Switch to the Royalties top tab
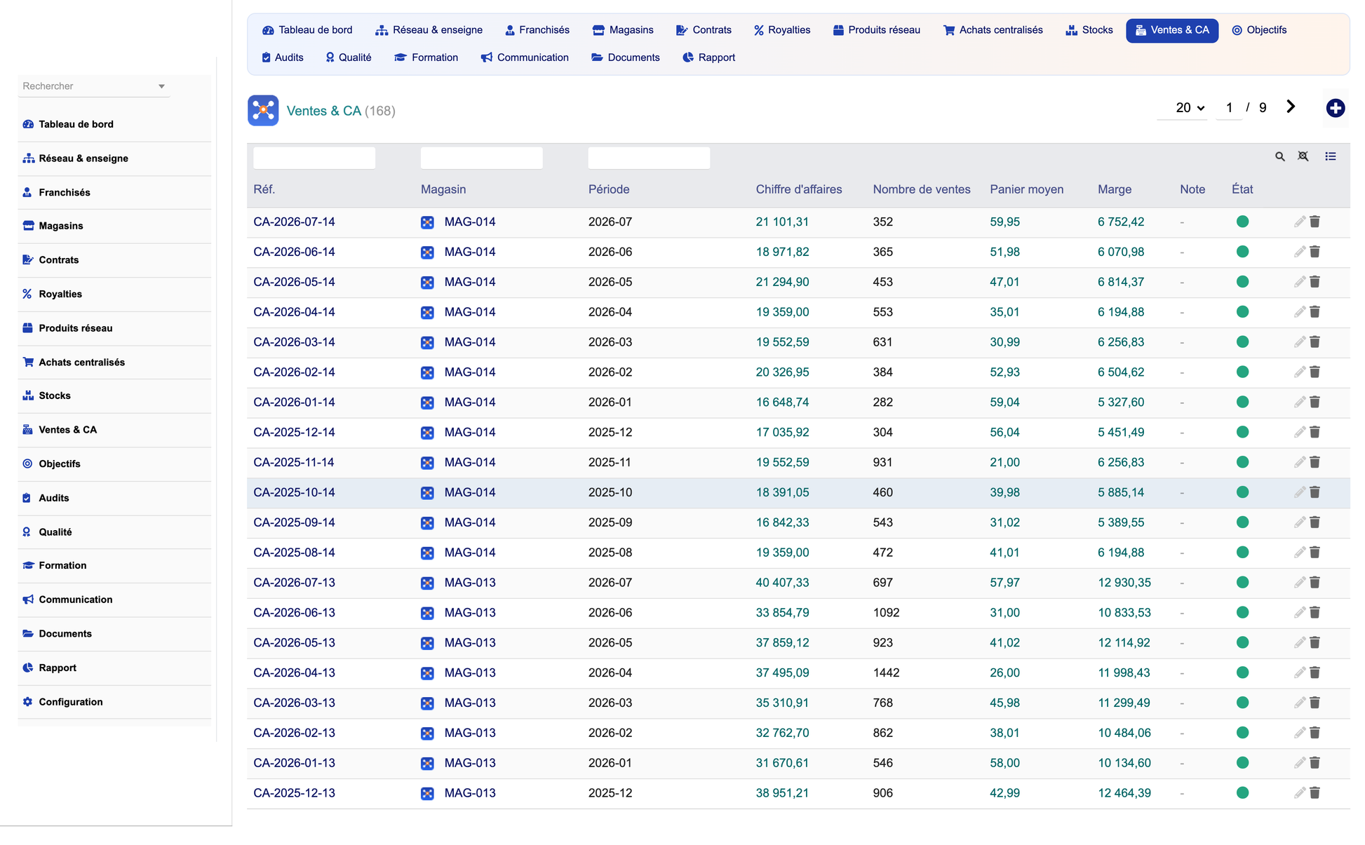The image size is (1365, 845). tap(782, 30)
